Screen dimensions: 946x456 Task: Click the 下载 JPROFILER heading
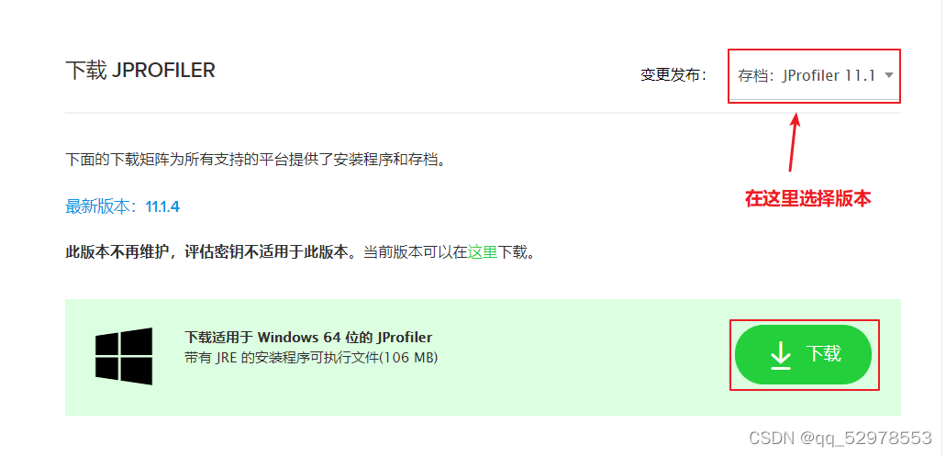click(140, 71)
